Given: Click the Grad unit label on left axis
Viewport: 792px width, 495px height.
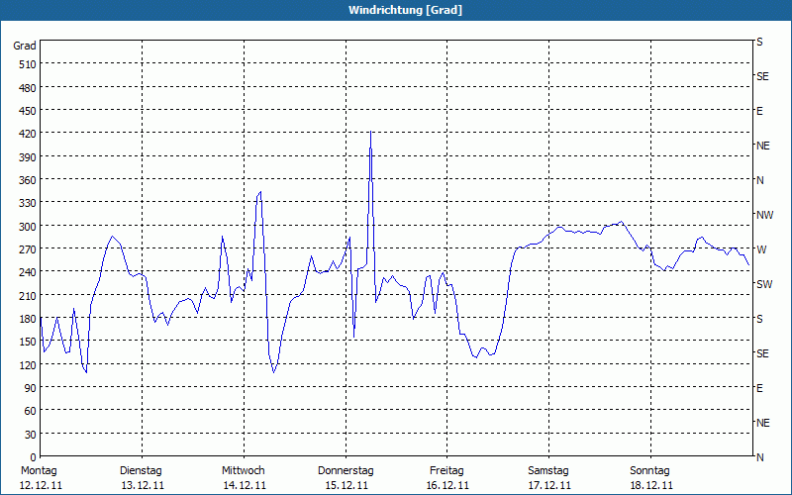Looking at the screenshot, I should [25, 46].
